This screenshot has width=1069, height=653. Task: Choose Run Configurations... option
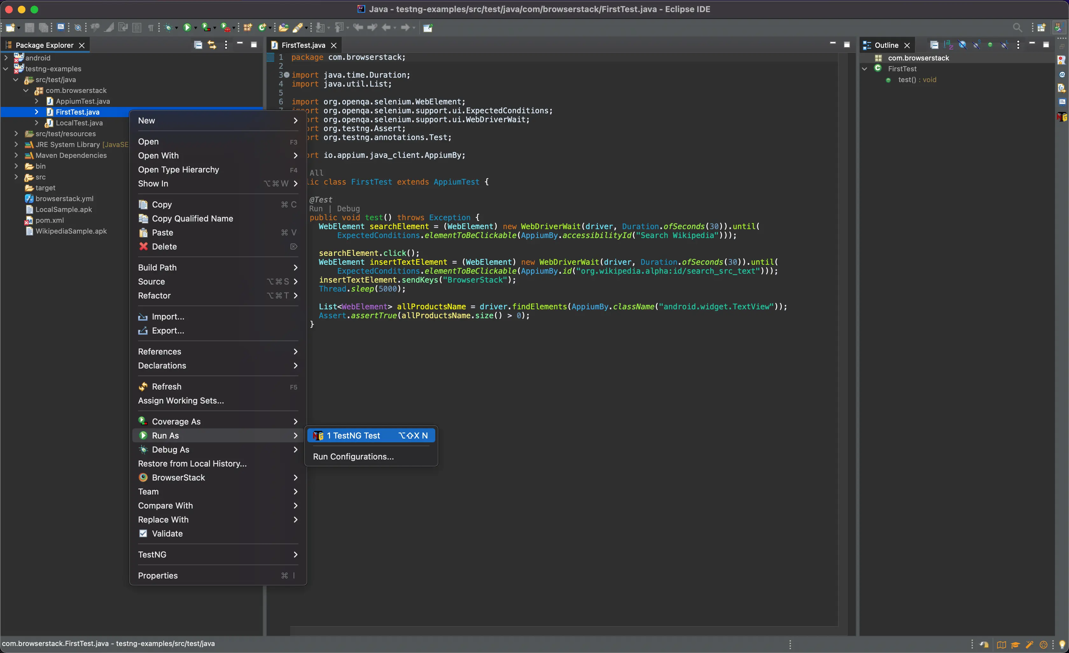coord(353,456)
